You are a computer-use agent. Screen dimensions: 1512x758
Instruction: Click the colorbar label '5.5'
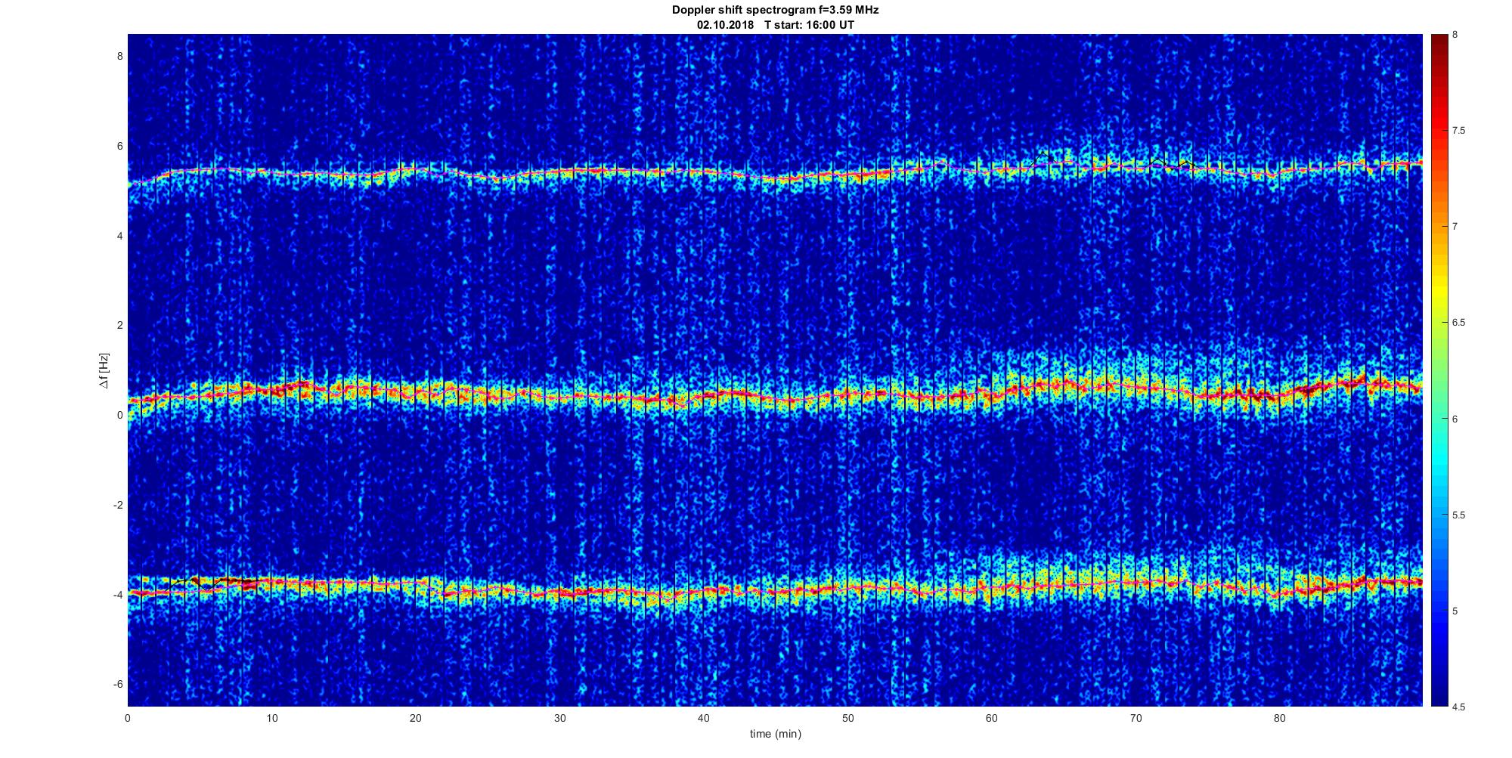tap(1458, 515)
